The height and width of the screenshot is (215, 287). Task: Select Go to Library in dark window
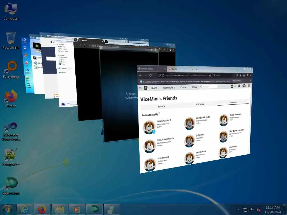(x=131, y=98)
